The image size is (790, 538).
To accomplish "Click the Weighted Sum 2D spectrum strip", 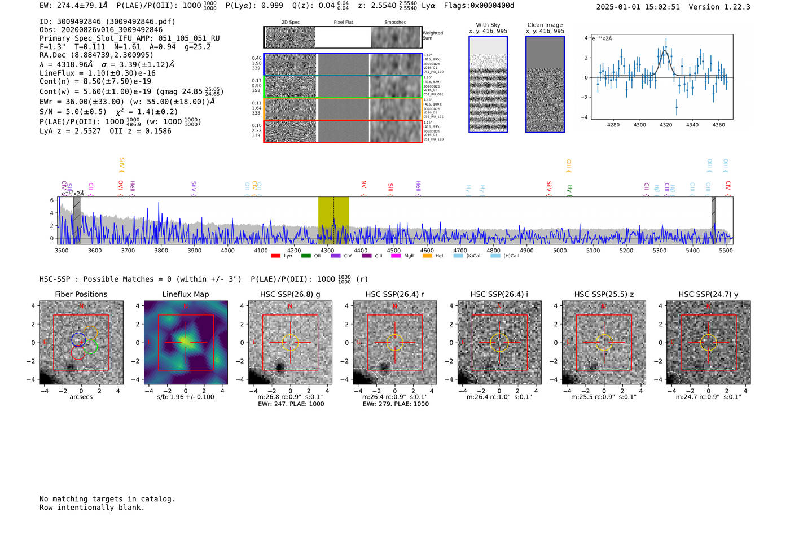I will (343, 37).
